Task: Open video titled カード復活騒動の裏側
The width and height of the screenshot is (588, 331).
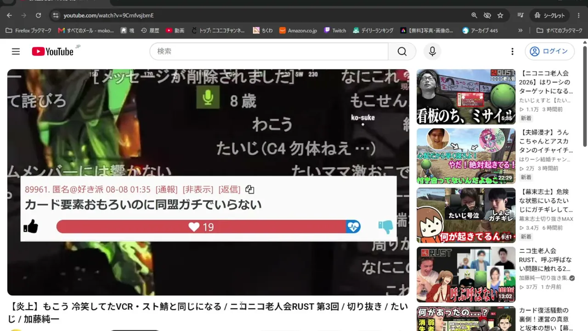Action: pos(546,319)
